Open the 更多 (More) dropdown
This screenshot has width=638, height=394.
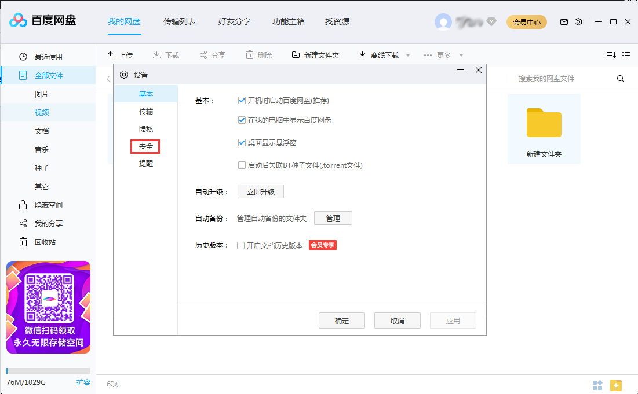click(444, 55)
